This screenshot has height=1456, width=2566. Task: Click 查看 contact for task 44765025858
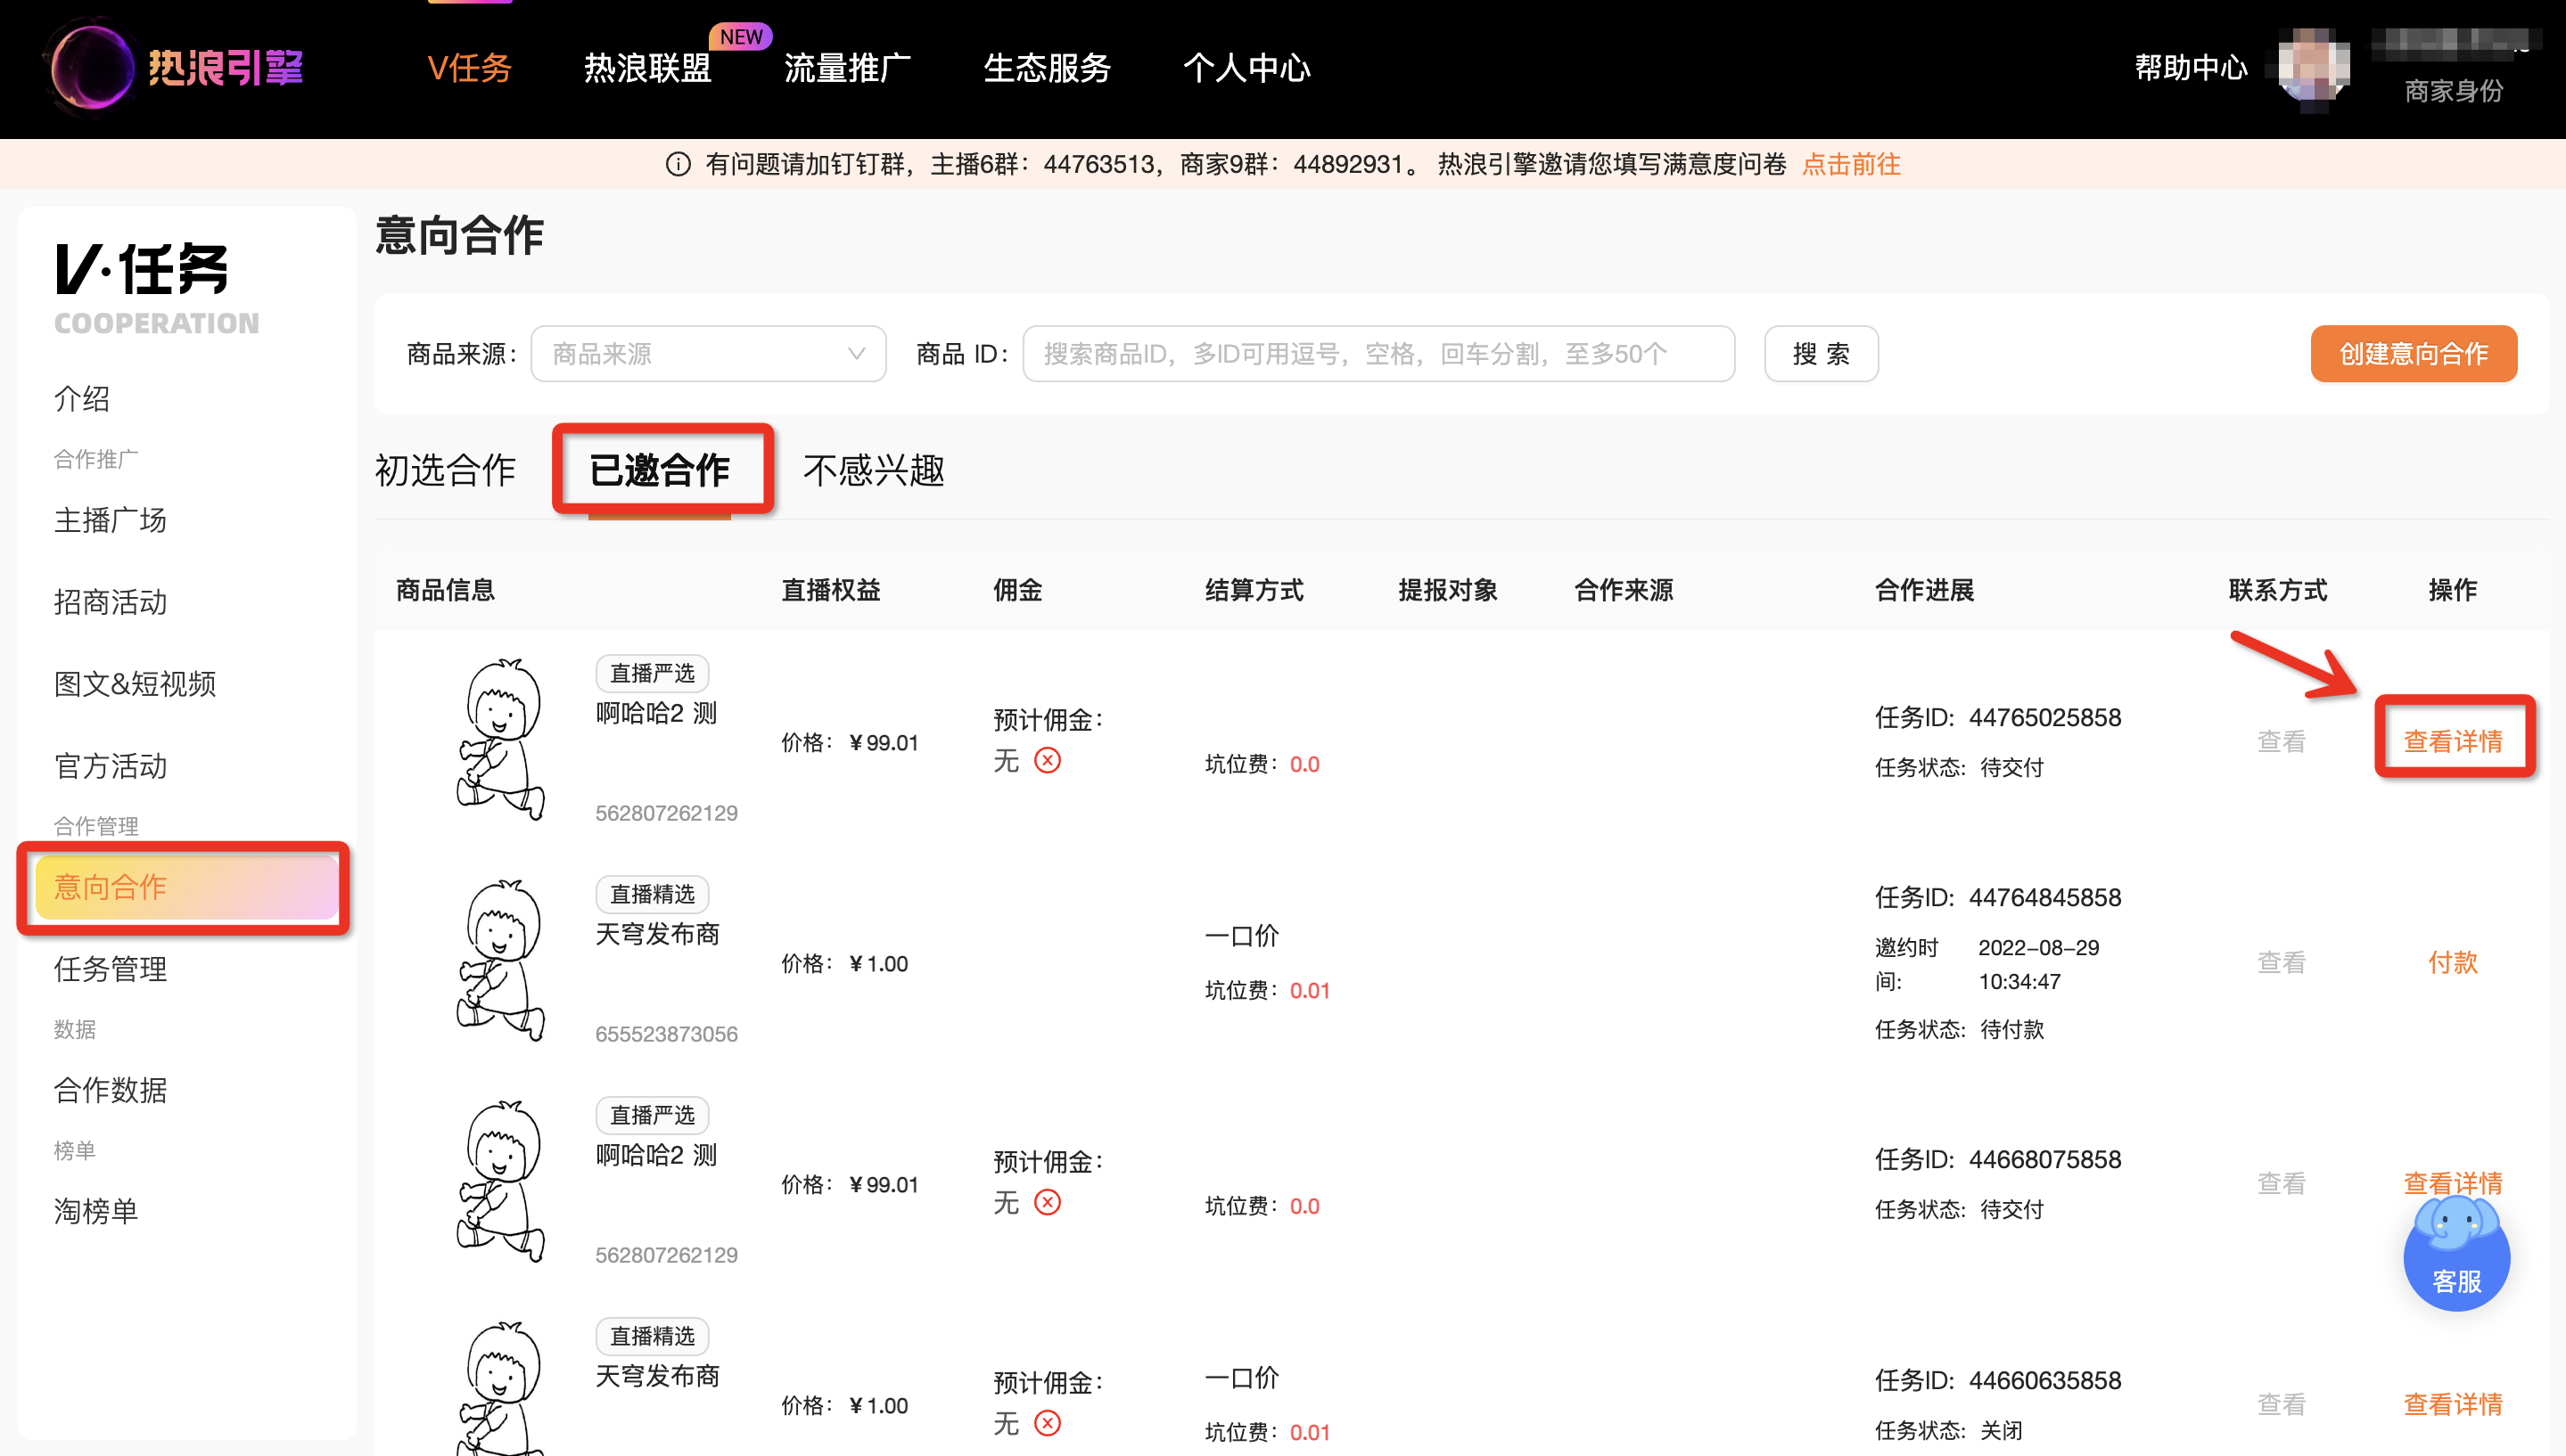tap(2282, 742)
